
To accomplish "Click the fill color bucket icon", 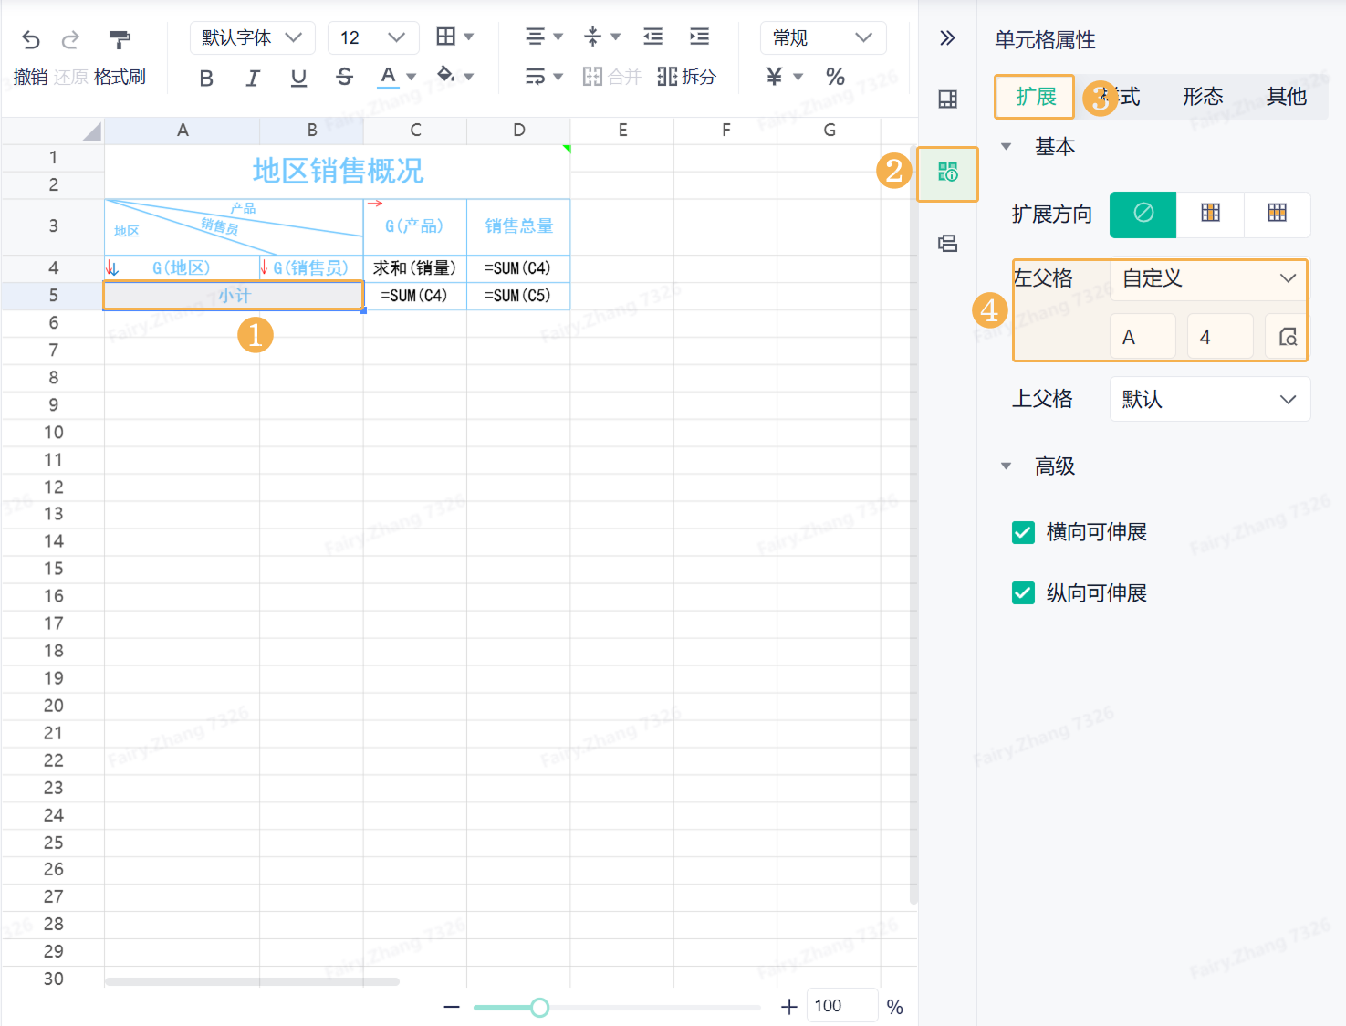I will (x=446, y=75).
